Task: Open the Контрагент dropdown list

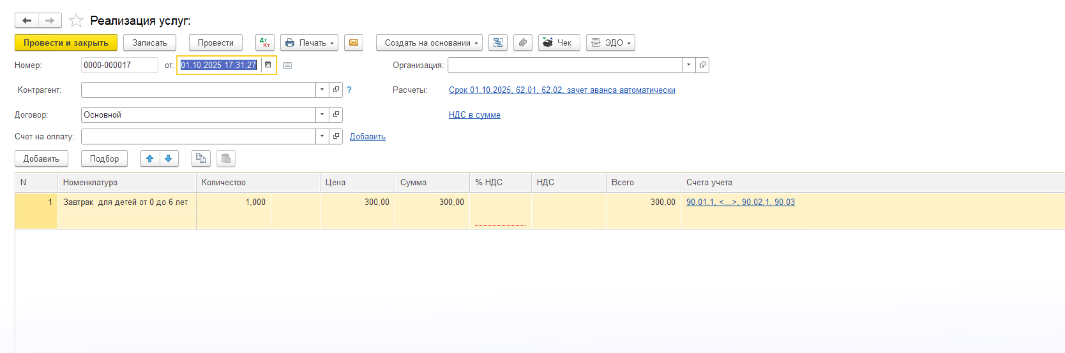Action: (322, 90)
